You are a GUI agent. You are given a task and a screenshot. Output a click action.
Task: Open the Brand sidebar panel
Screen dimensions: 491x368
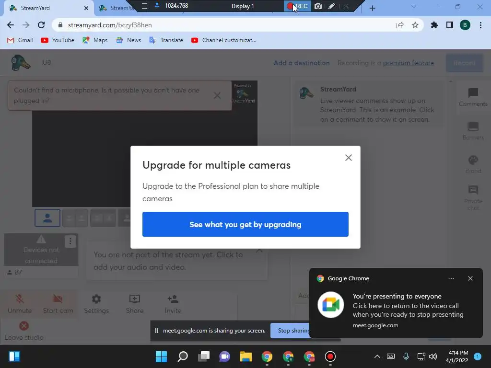click(x=473, y=164)
